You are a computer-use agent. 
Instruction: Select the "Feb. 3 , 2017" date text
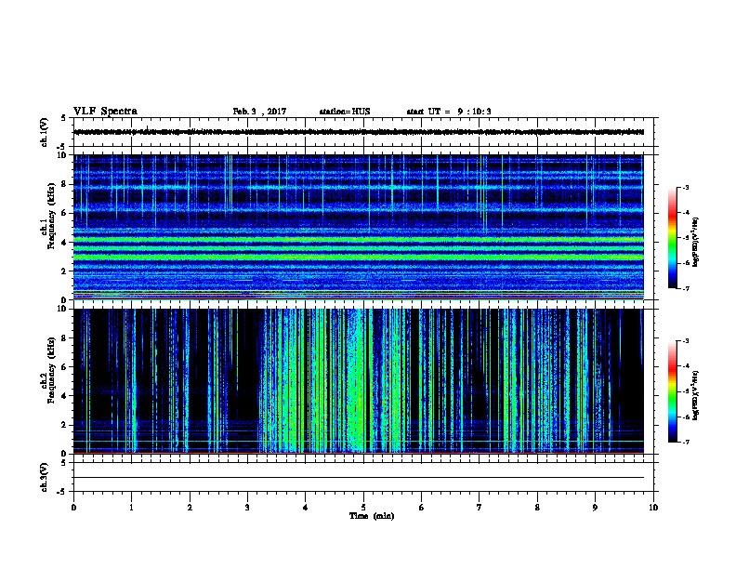(x=259, y=112)
